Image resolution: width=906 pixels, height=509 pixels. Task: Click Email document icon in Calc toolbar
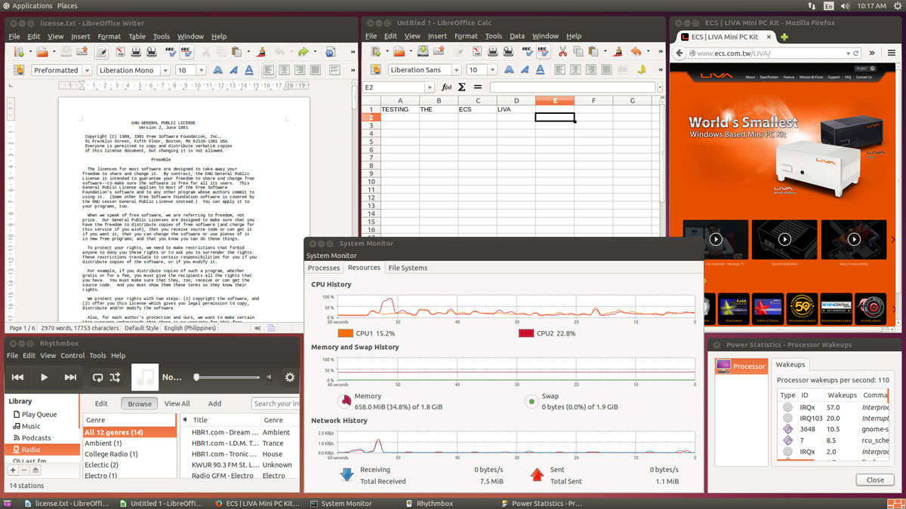pos(439,51)
